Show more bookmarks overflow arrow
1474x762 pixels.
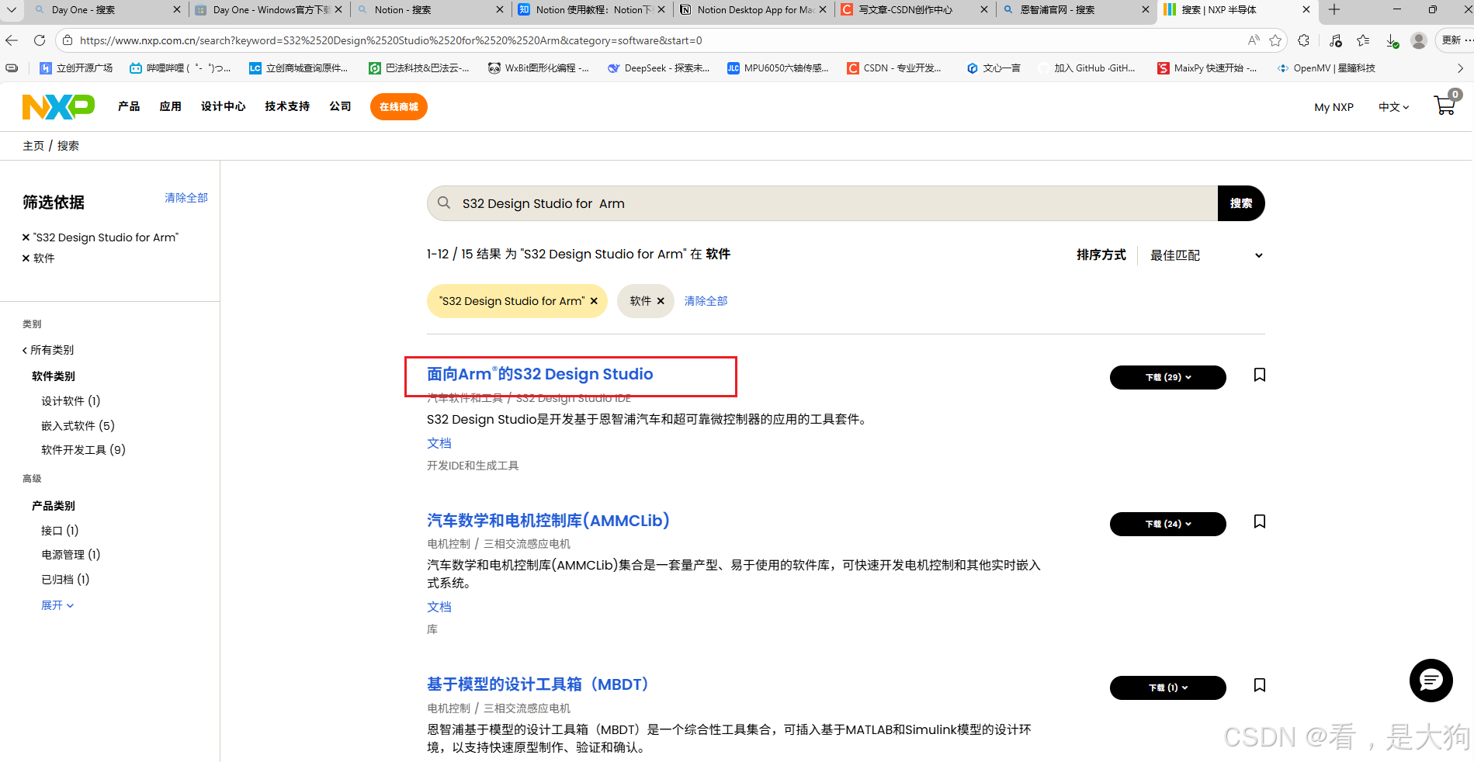pos(1460,68)
